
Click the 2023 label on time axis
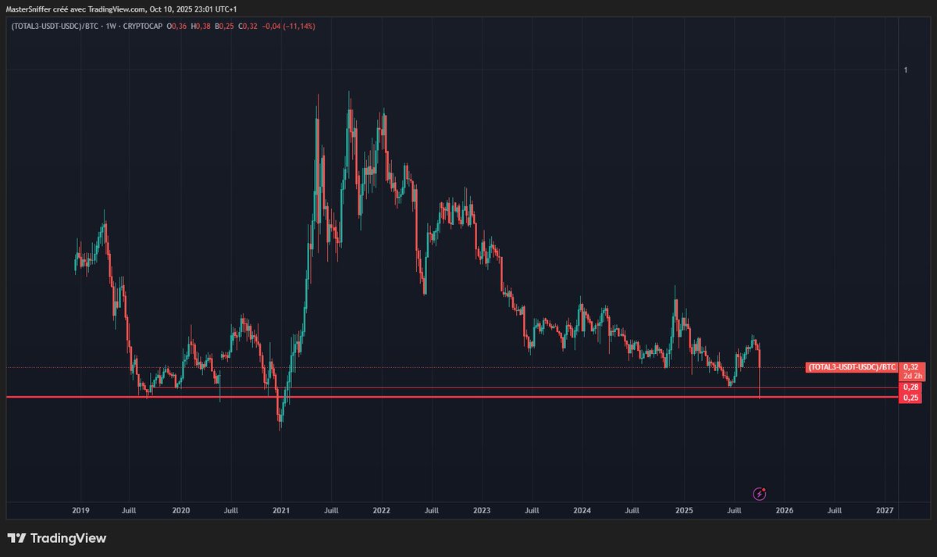[482, 509]
